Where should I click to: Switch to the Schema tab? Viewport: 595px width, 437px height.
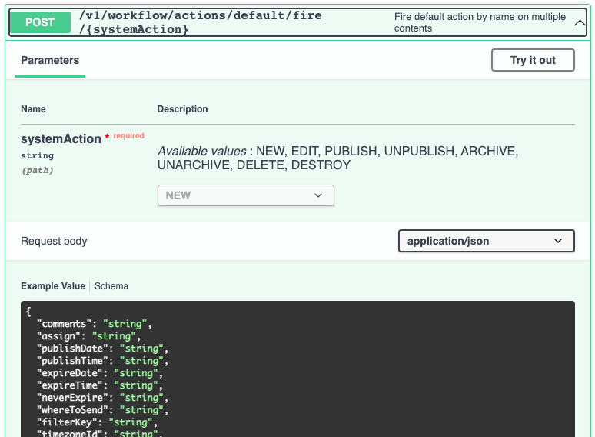(x=111, y=286)
